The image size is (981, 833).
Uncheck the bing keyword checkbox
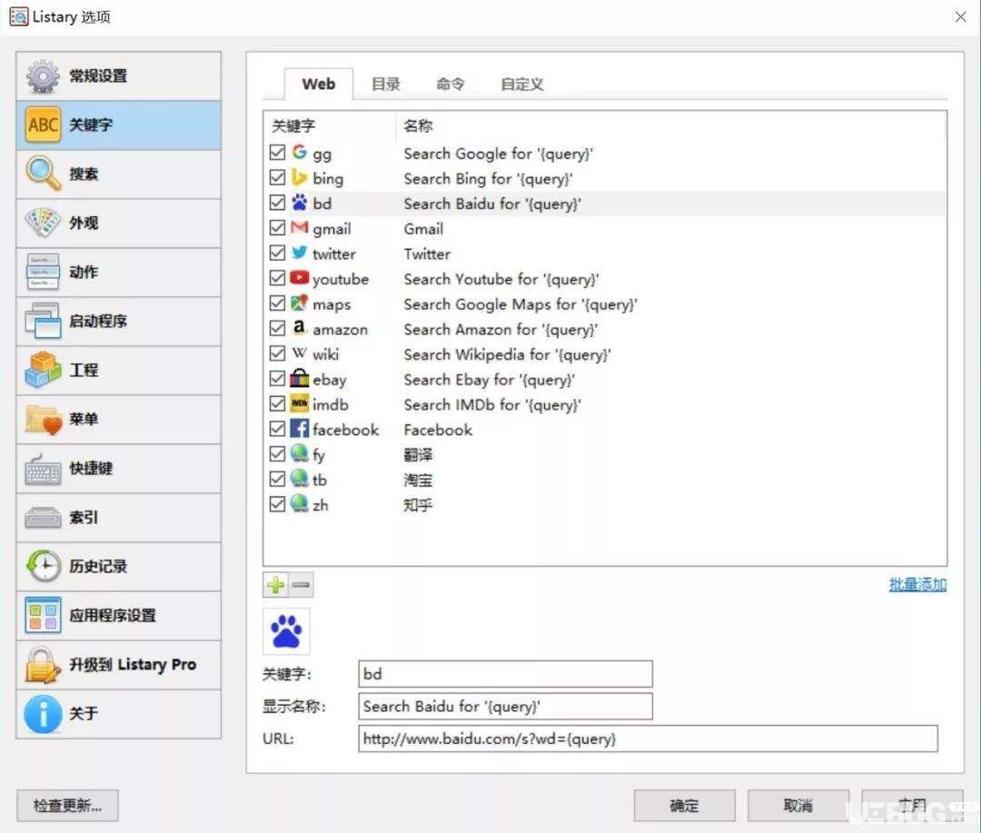tap(277, 178)
